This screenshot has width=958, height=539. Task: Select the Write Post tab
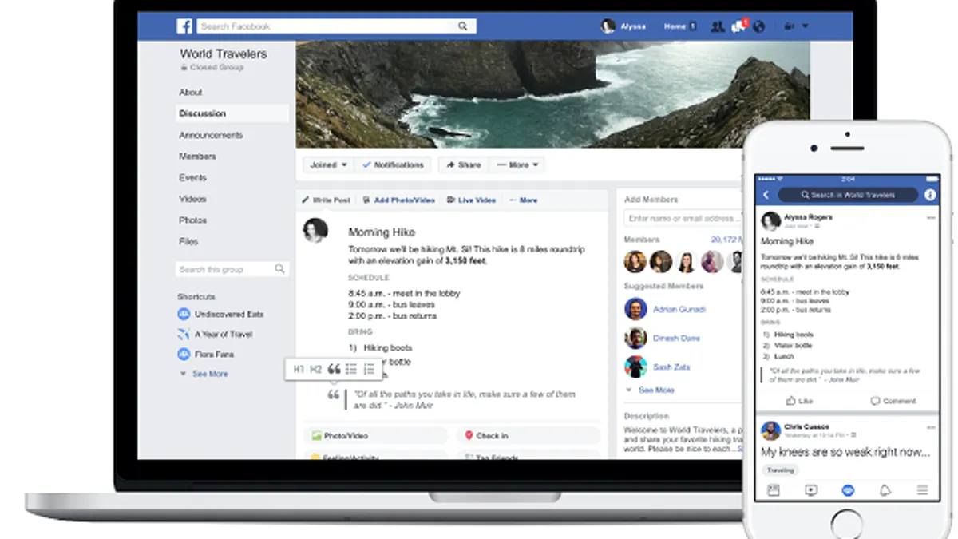tap(326, 200)
